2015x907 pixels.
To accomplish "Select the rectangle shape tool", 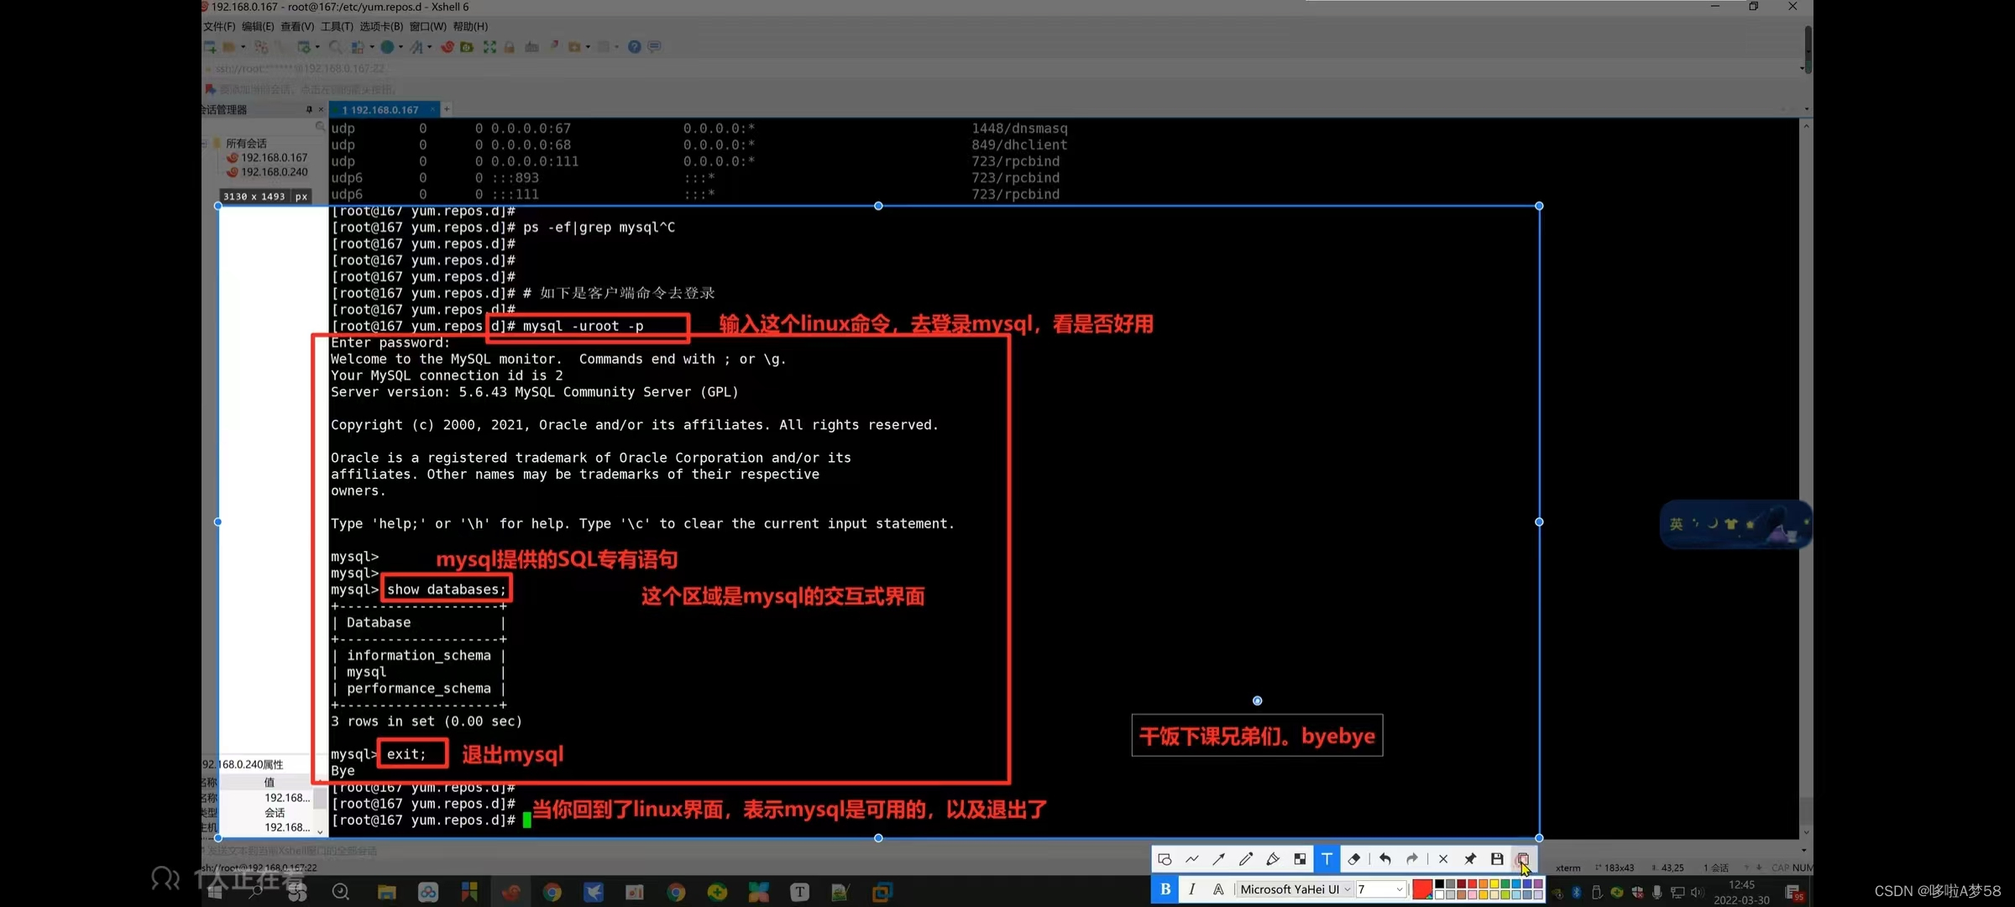I will point(1166,859).
